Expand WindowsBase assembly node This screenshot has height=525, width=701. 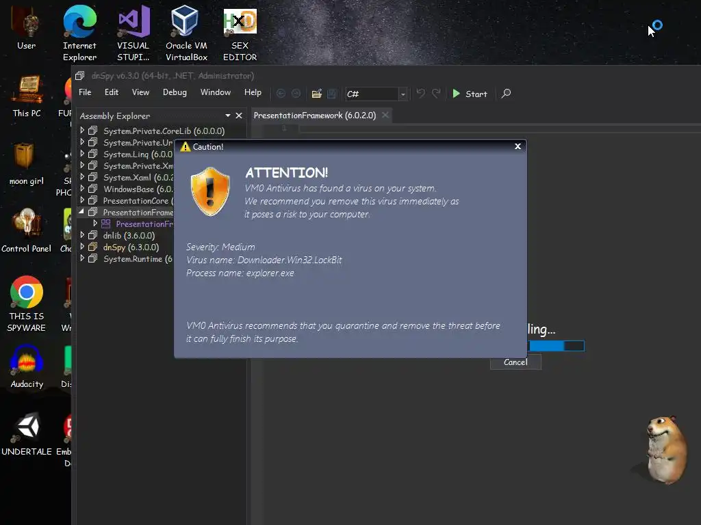point(82,189)
